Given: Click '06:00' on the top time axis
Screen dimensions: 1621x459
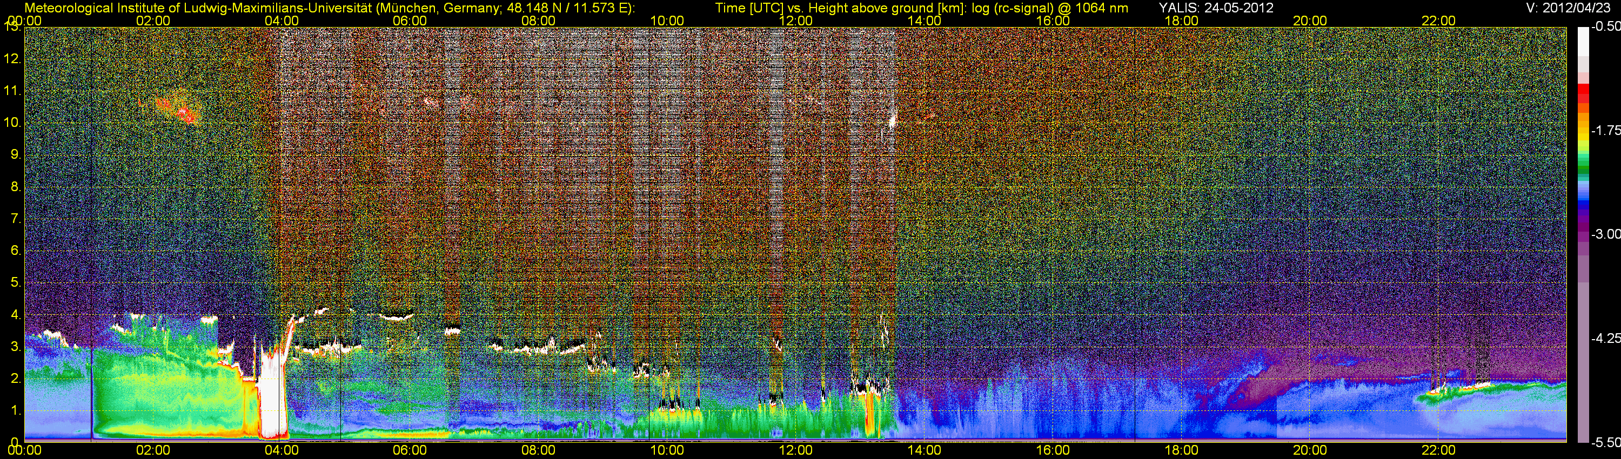Looking at the screenshot, I should [410, 21].
